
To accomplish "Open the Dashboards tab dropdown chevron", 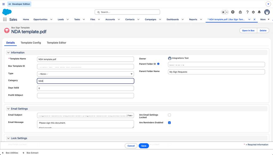I will click(x=183, y=19).
